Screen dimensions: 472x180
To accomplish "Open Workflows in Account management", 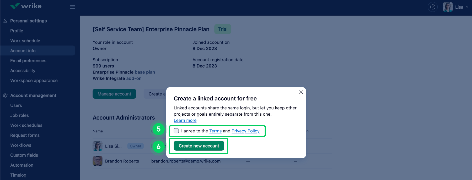I will click(x=21, y=145).
